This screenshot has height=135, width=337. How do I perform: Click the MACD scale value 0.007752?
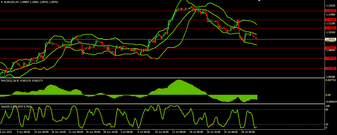tap(331, 80)
